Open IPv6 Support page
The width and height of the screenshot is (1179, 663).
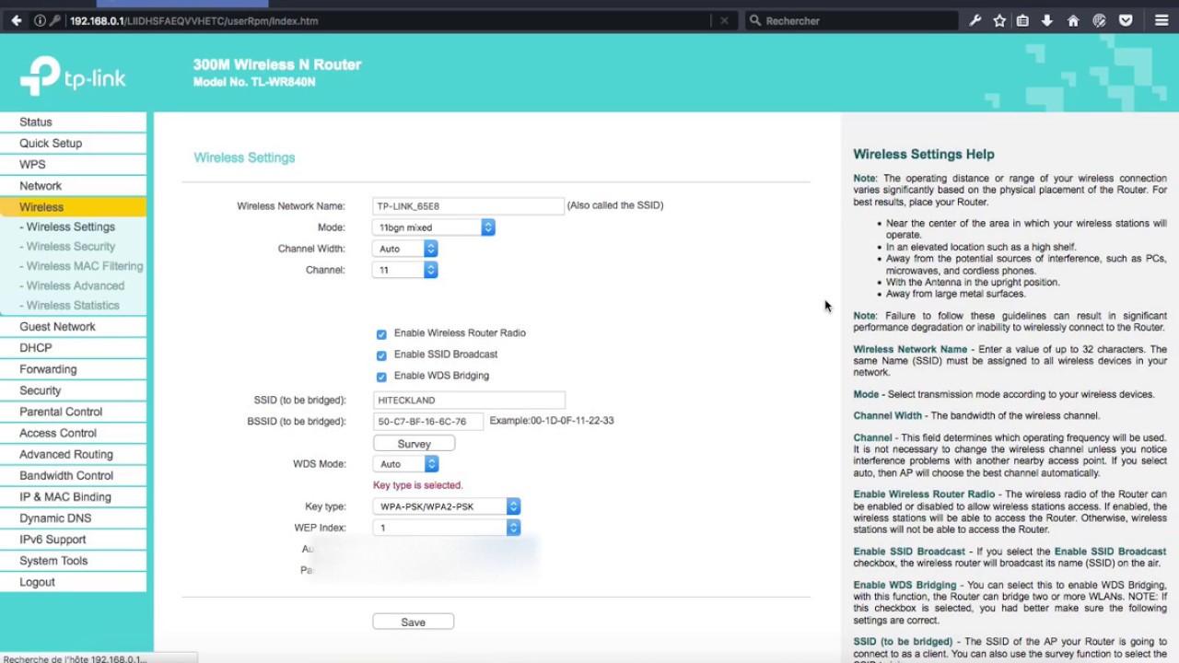pyautogui.click(x=73, y=539)
